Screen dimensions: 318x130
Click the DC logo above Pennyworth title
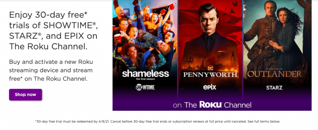[x=210, y=69]
